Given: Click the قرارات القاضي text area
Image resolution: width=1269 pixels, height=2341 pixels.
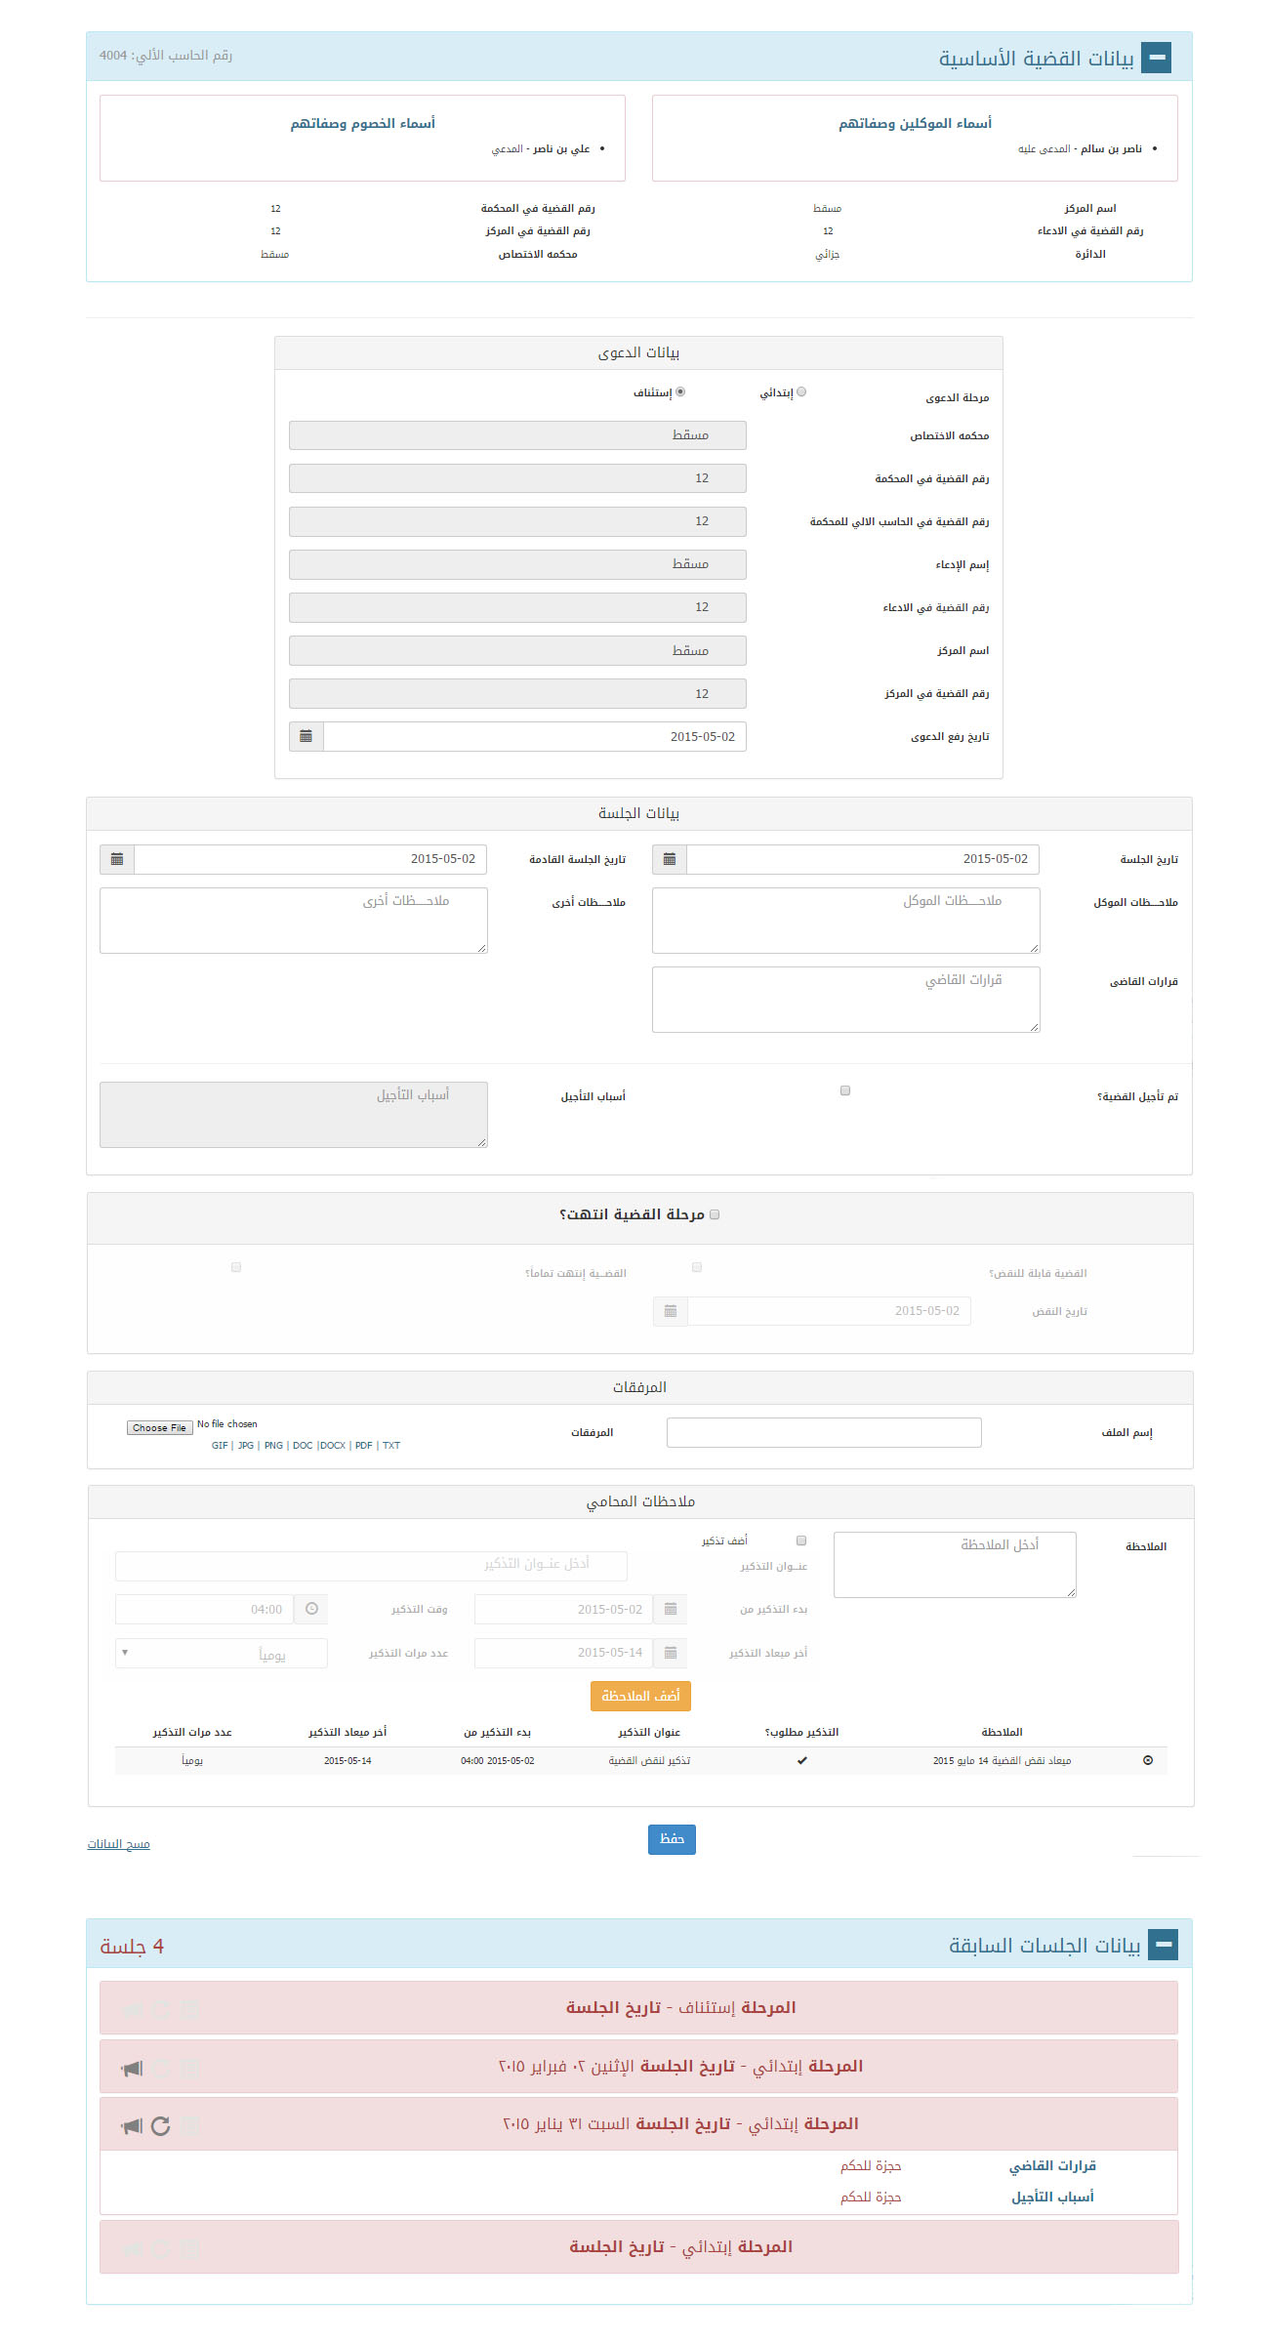Looking at the screenshot, I should 846,1000.
